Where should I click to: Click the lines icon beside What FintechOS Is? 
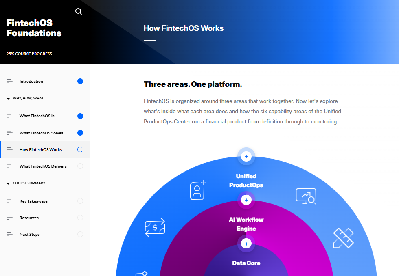tap(10, 116)
